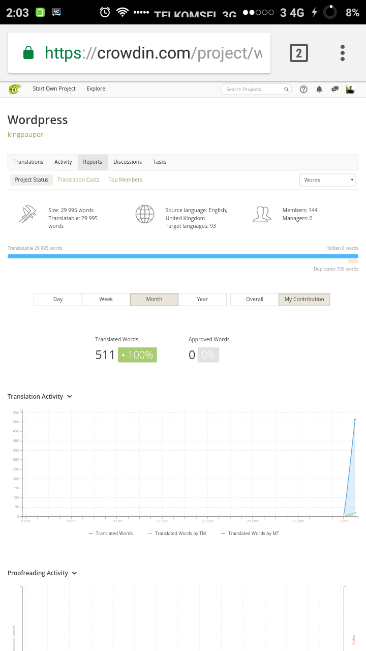Image resolution: width=366 pixels, height=651 pixels.
Task: Tap the green battery app notification icon
Action: coord(40,12)
